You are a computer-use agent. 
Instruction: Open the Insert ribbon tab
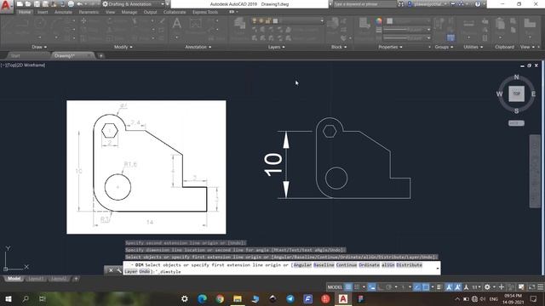(x=43, y=12)
